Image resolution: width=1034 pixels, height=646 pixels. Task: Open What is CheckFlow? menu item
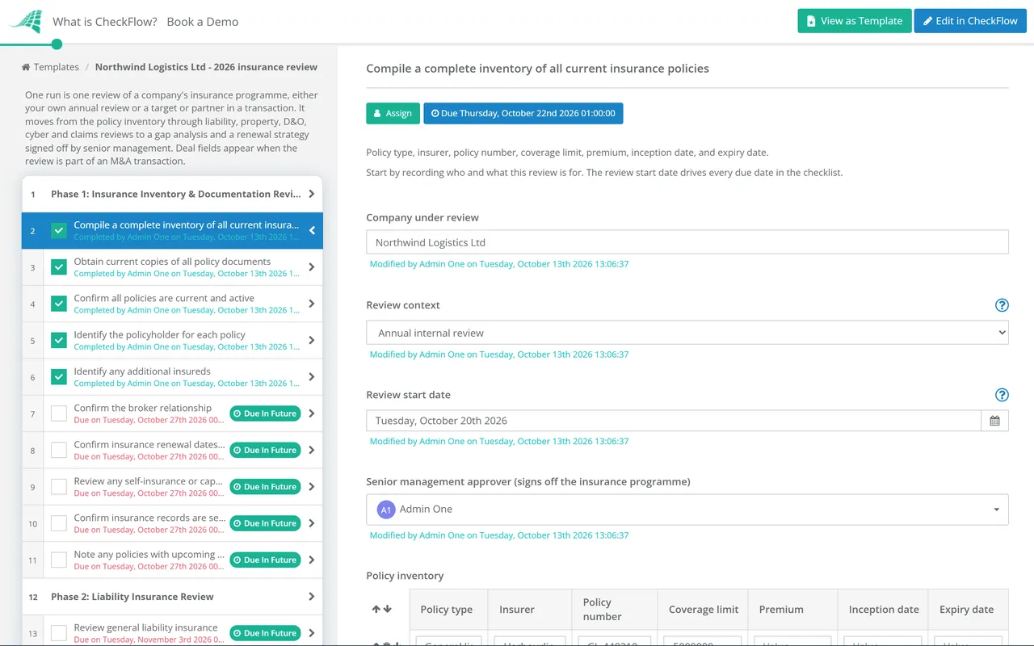pyautogui.click(x=105, y=22)
